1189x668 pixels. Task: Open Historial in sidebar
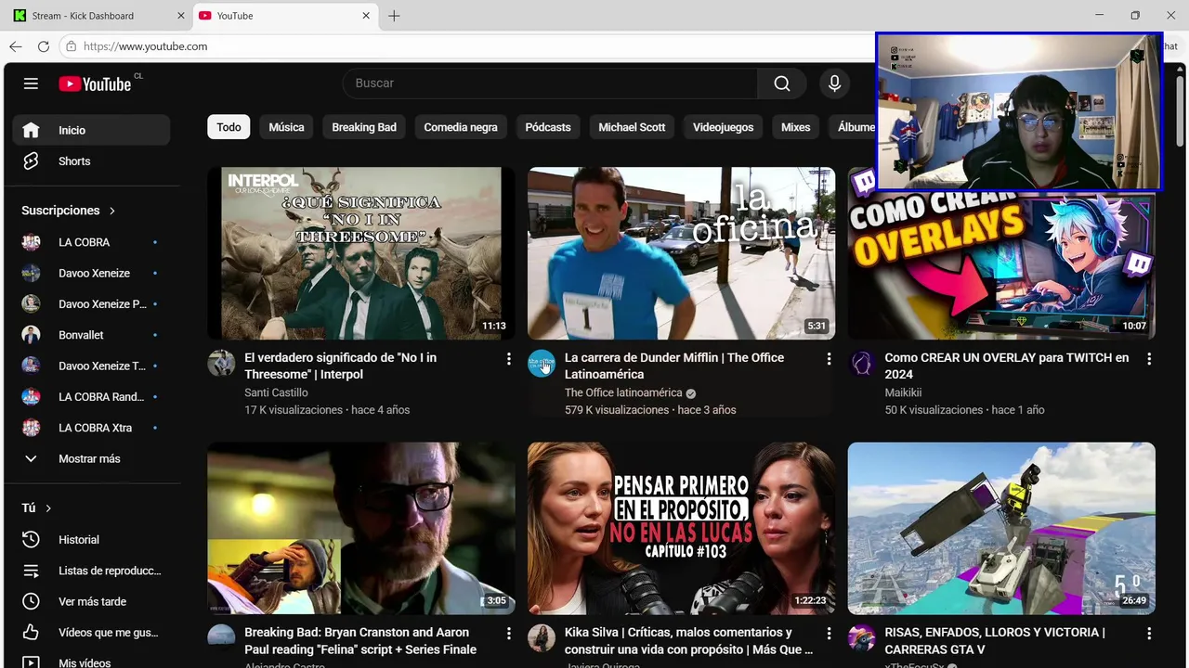91,540
